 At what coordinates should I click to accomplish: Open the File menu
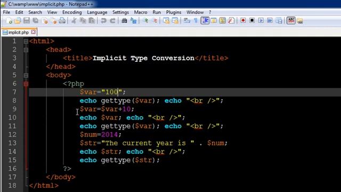6,12
